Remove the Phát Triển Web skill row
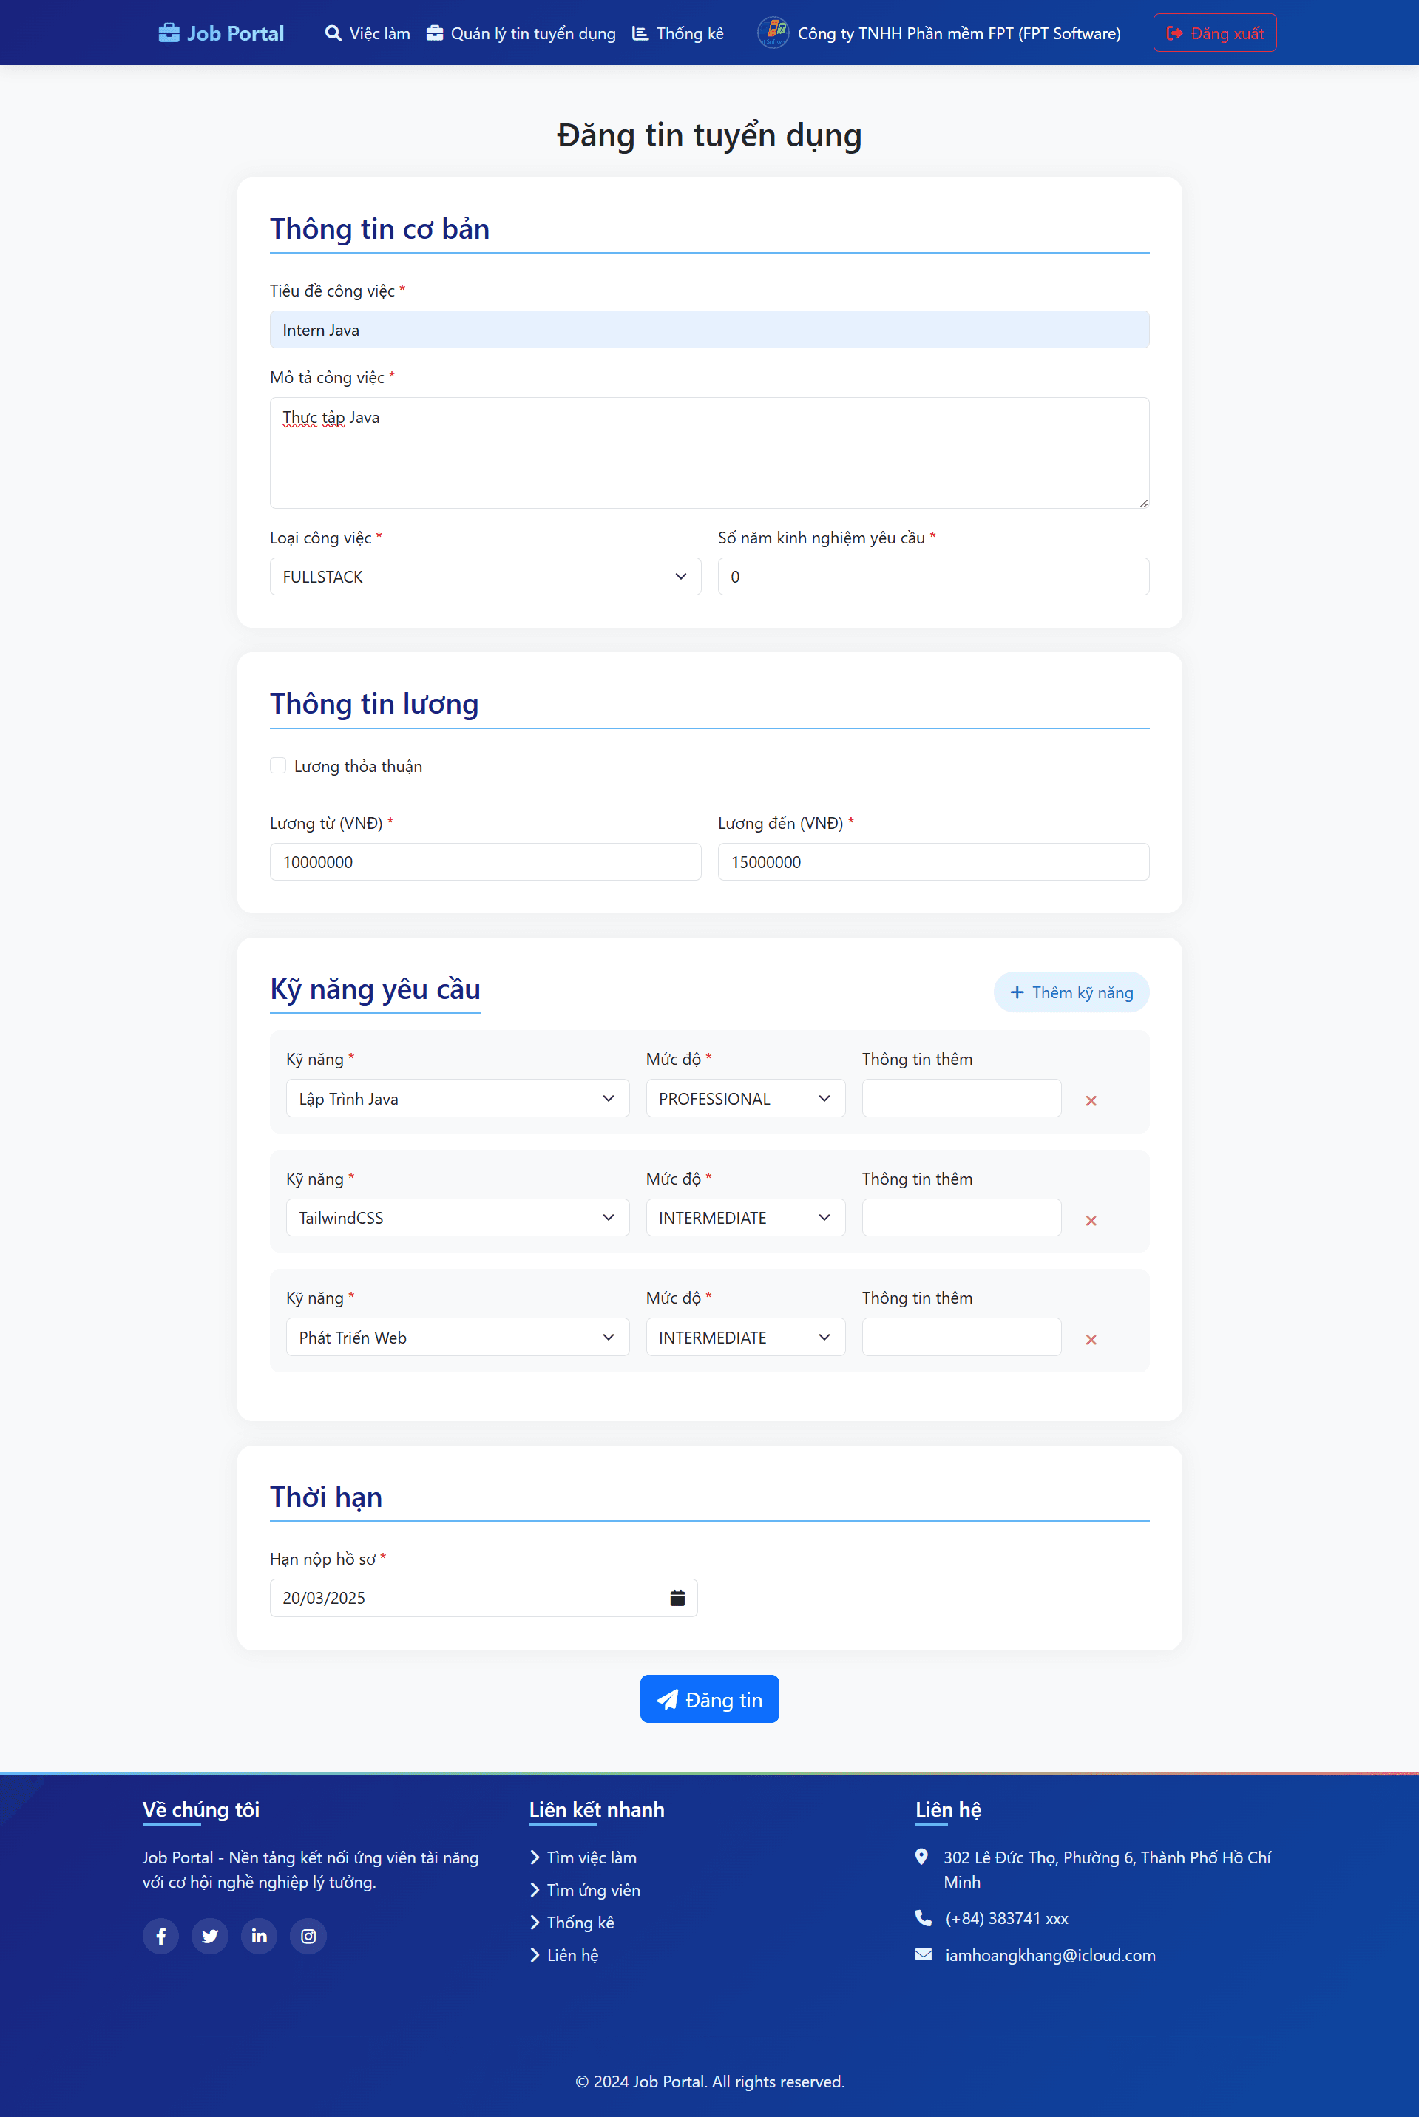This screenshot has height=2117, width=1419. [x=1091, y=1339]
